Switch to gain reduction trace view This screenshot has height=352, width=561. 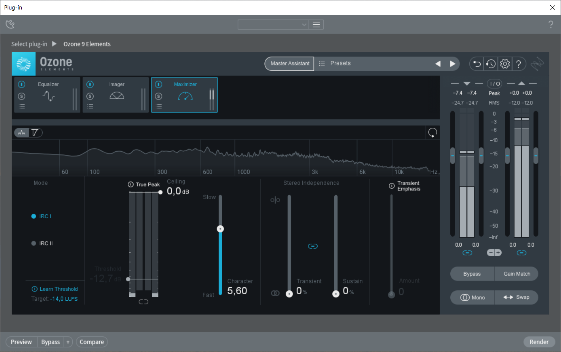35,133
